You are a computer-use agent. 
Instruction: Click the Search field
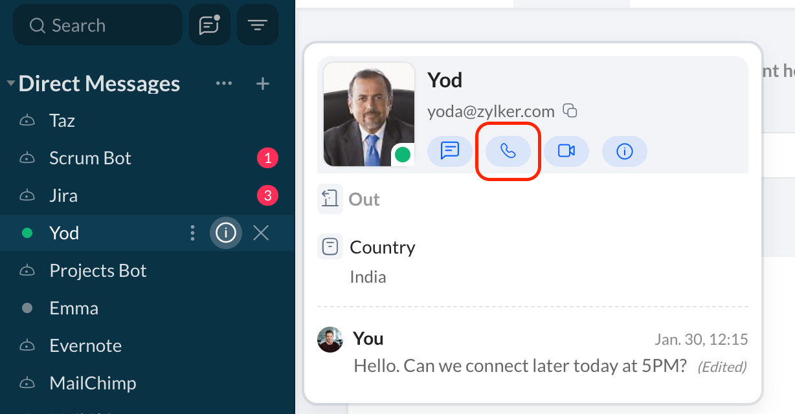[97, 25]
